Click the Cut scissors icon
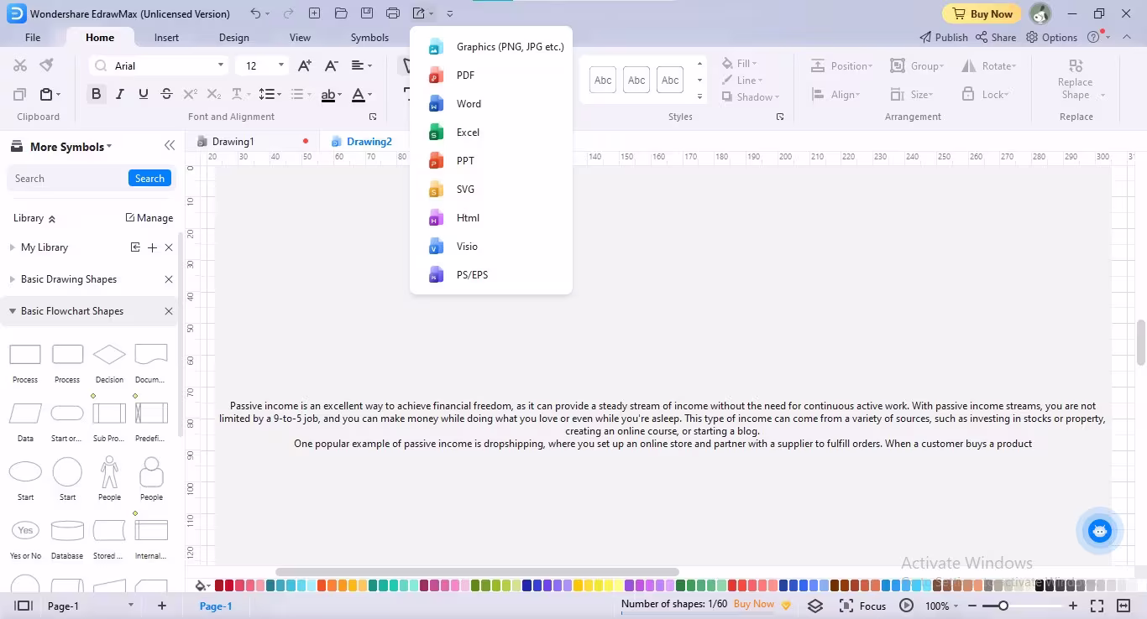The image size is (1147, 619). (x=20, y=65)
